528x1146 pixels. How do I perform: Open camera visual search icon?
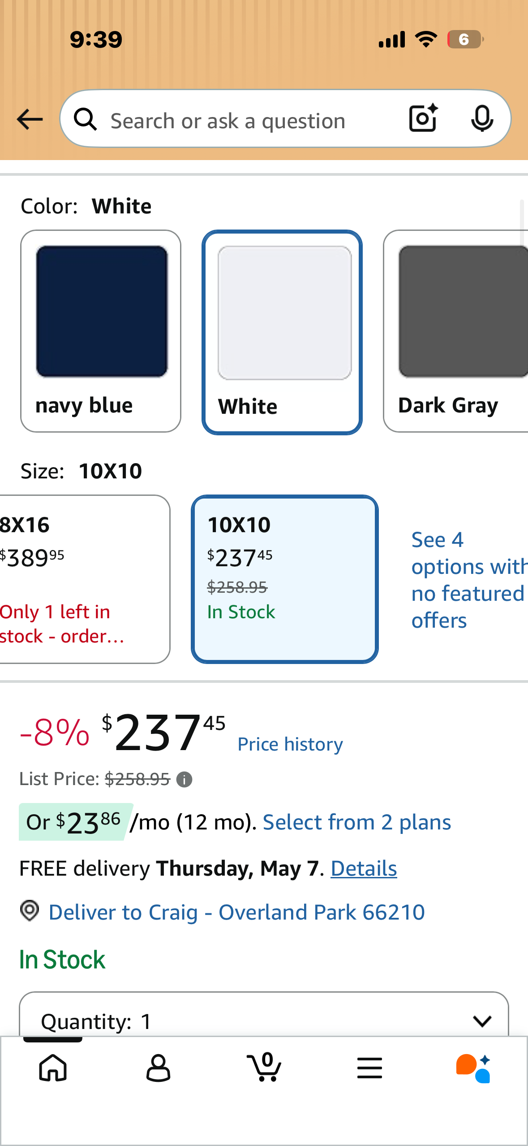click(x=423, y=118)
